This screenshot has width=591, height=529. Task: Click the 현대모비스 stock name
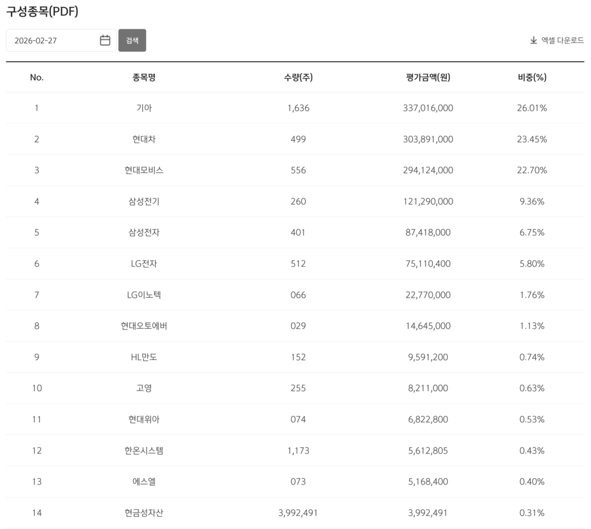click(144, 170)
